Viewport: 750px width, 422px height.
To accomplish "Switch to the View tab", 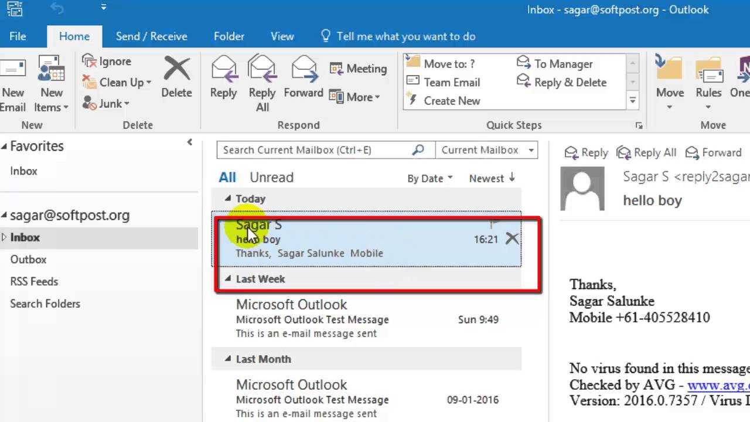I will pyautogui.click(x=282, y=36).
